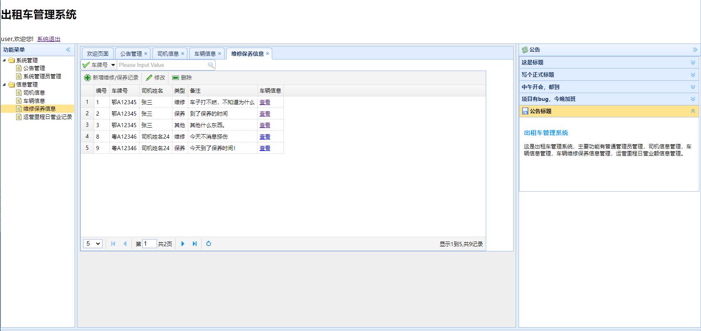Expand the 项目有bug，今晚加班 announcement
This screenshot has width=701, height=331.
pos(693,99)
